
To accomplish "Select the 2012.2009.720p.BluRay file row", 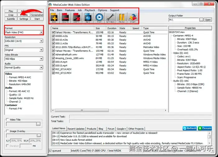I will (x=109, y=47).
